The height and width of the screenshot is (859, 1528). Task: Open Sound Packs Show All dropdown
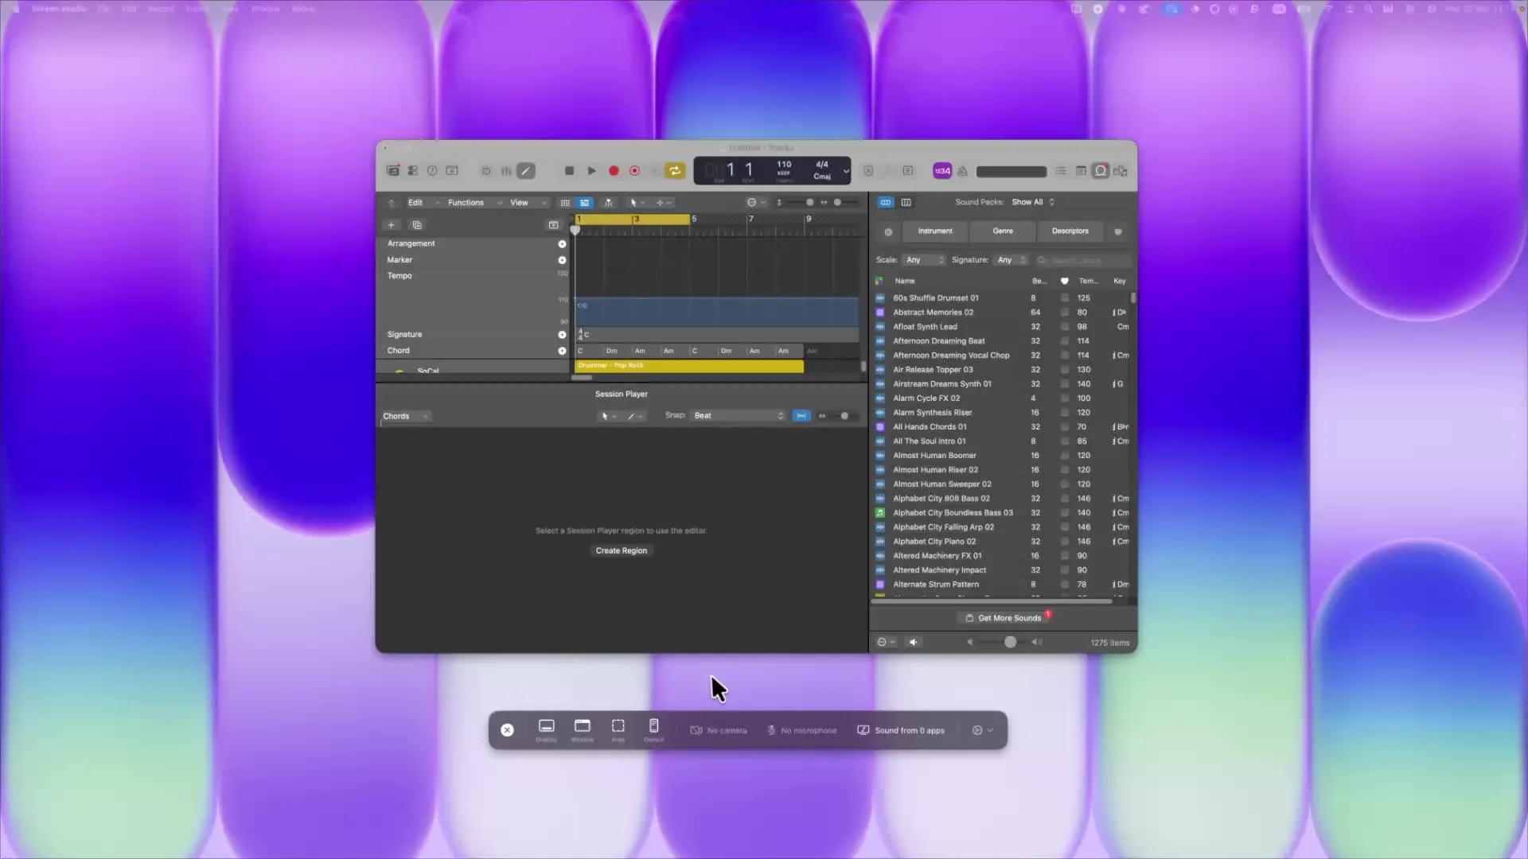coord(1033,202)
